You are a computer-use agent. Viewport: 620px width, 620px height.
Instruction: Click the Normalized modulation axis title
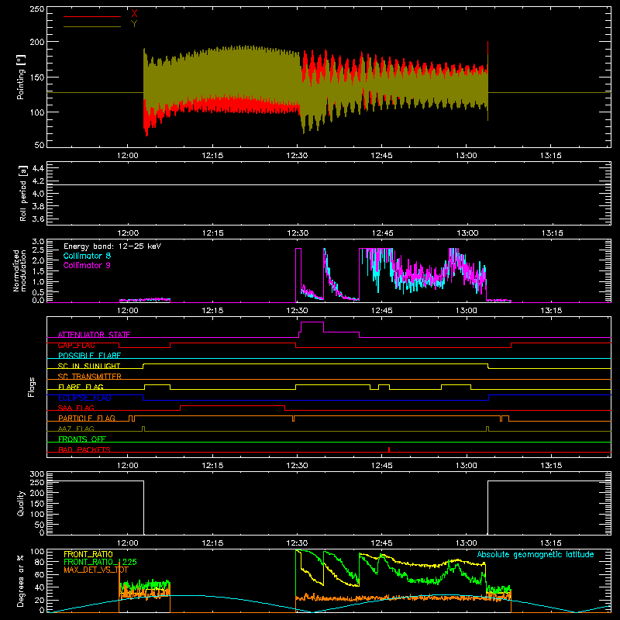point(19,270)
